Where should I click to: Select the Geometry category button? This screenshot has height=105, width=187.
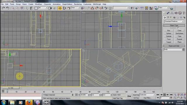point(165,17)
